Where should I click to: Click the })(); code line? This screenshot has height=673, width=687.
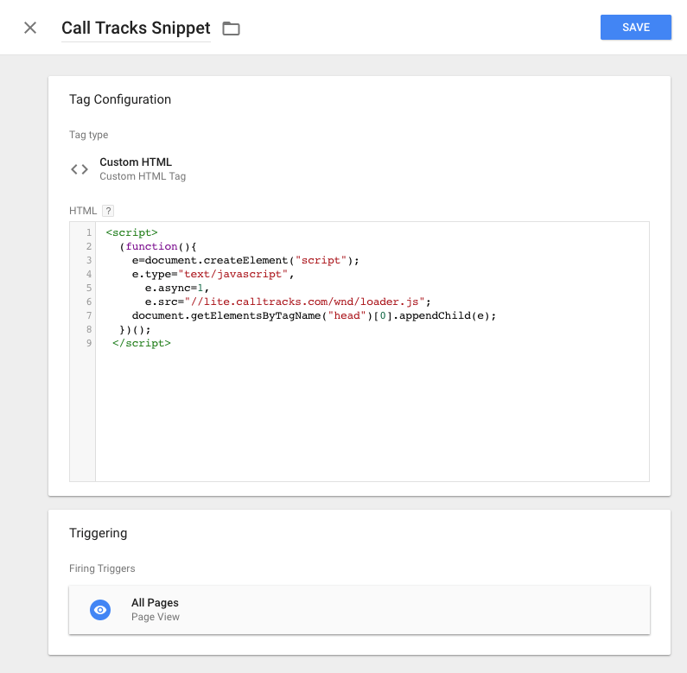point(135,329)
